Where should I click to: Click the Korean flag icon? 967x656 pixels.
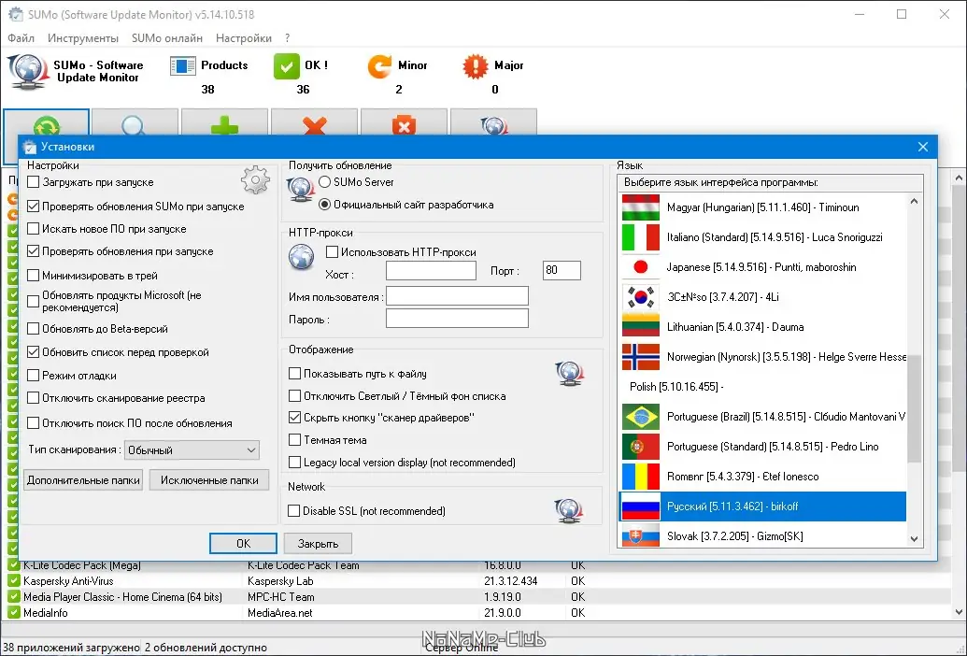click(641, 297)
